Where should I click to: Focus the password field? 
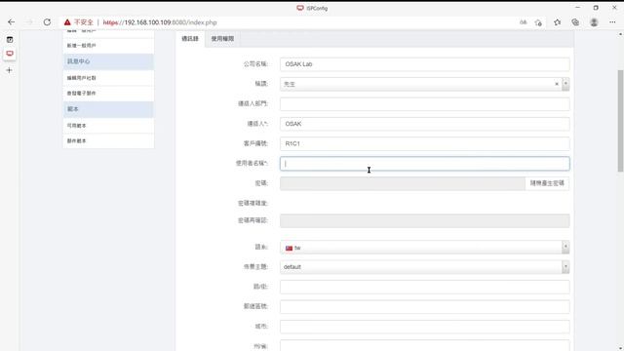(x=403, y=183)
